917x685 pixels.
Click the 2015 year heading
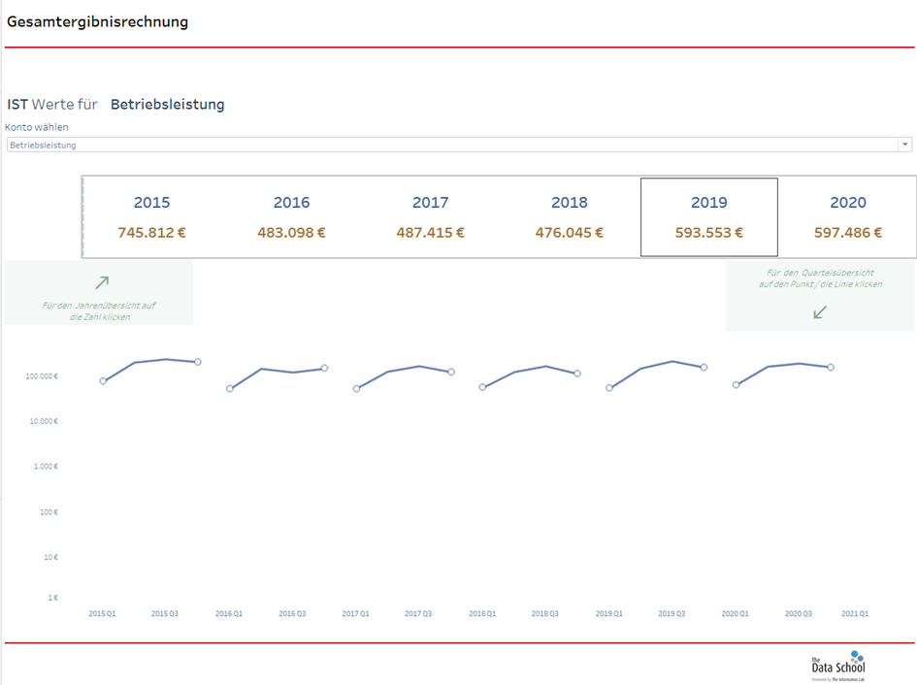coord(151,203)
